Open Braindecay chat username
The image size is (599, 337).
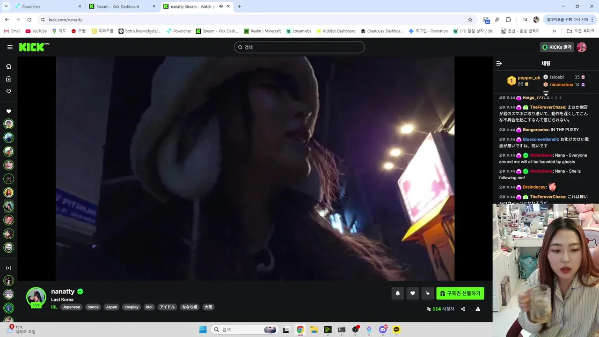tap(534, 187)
